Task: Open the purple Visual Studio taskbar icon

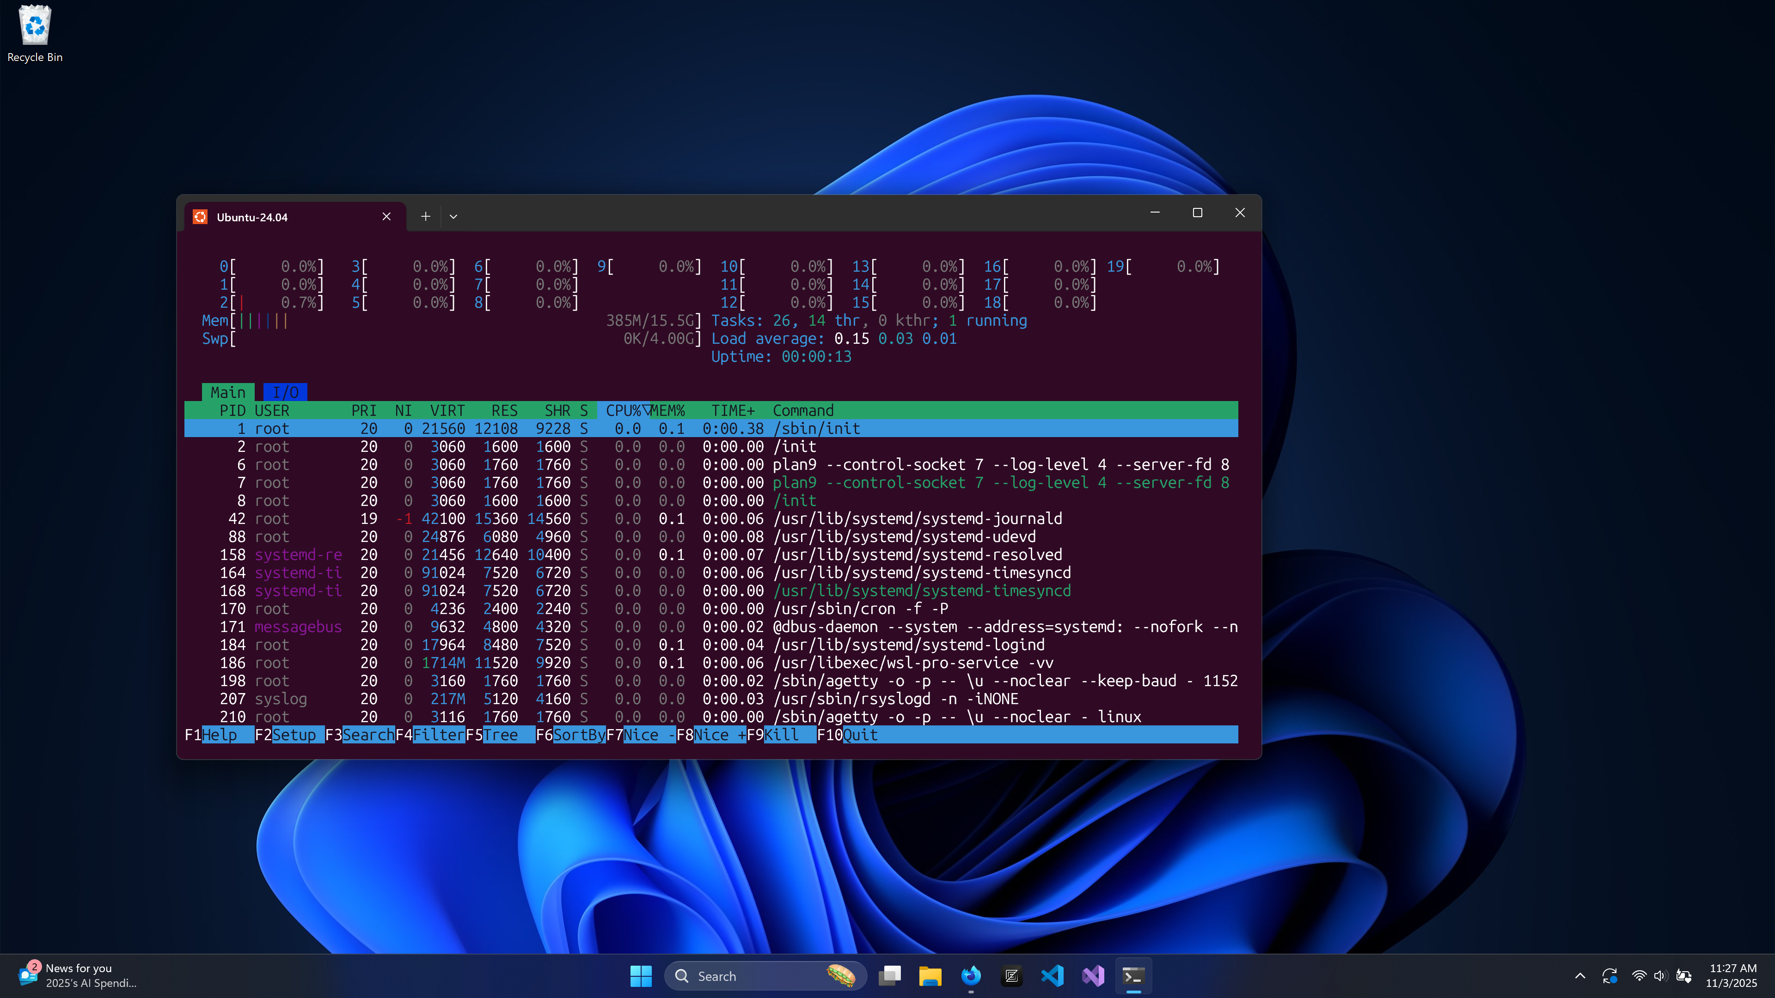Action: [x=1093, y=975]
